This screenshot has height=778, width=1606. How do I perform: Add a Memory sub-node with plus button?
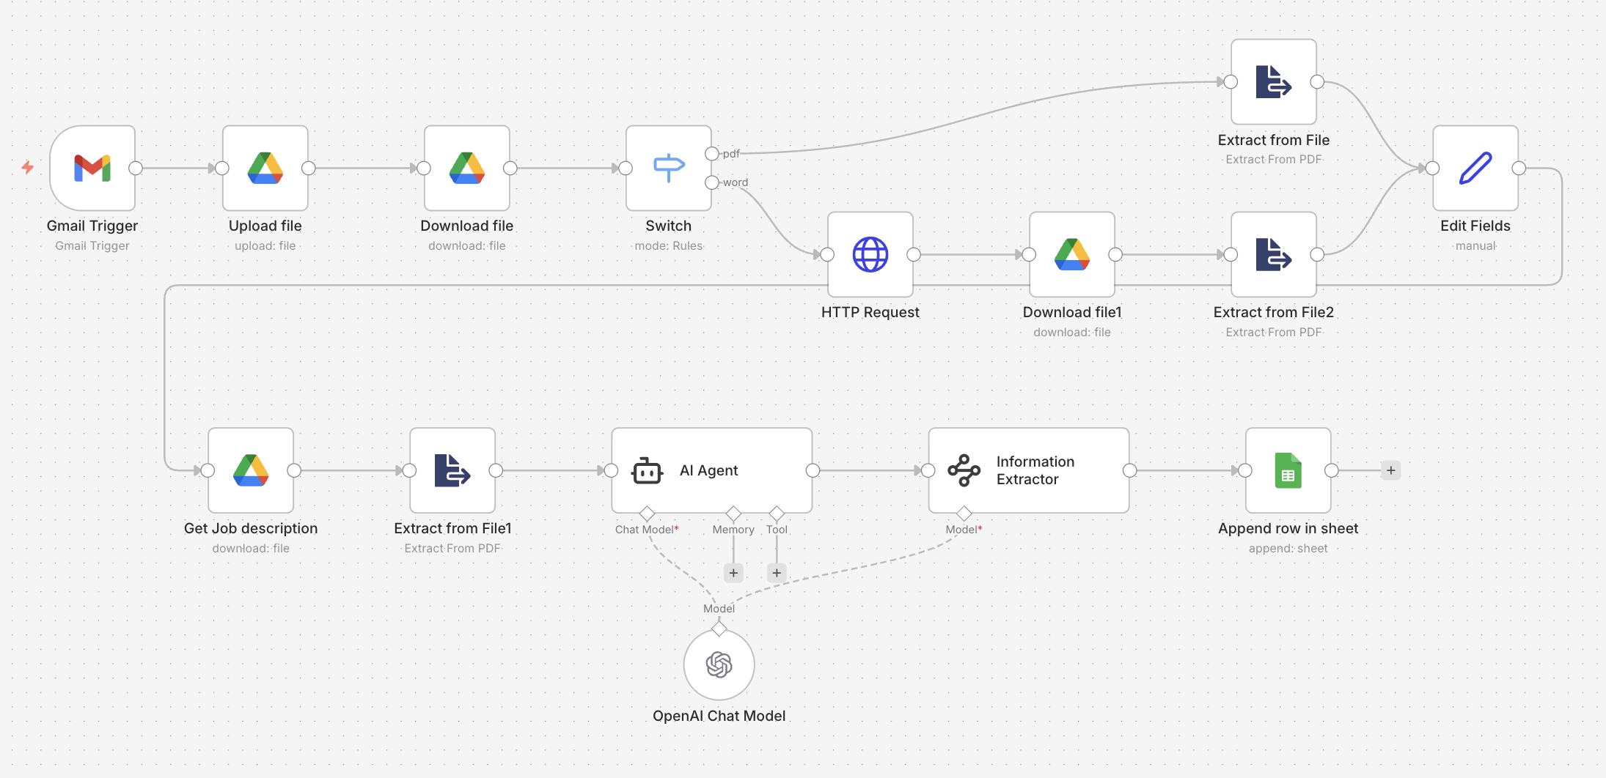tap(733, 573)
